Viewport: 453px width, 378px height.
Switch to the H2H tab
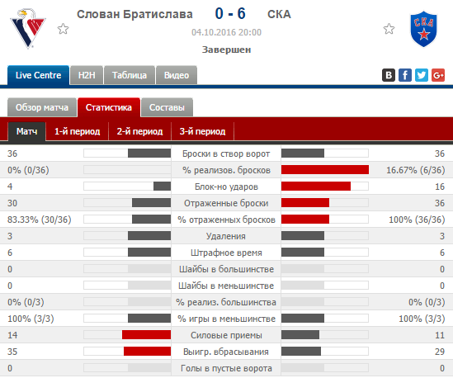pos(87,75)
